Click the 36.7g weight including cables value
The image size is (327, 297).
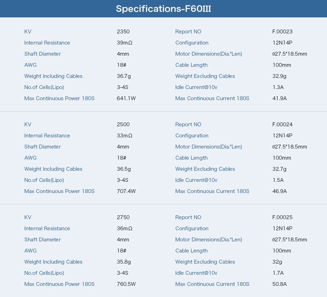click(x=123, y=76)
